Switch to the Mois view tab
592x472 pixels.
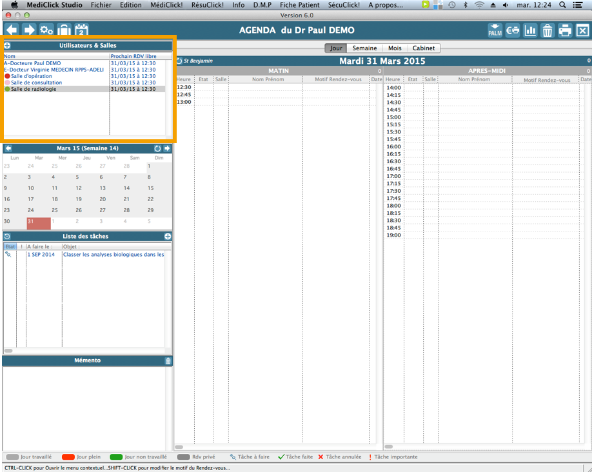(395, 48)
